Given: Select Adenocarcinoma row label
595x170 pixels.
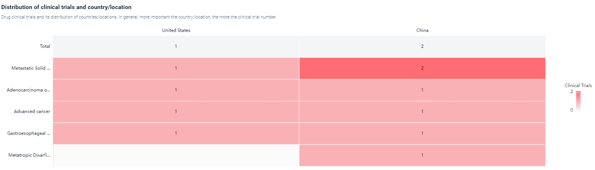Looking at the screenshot, I should (x=28, y=90).
